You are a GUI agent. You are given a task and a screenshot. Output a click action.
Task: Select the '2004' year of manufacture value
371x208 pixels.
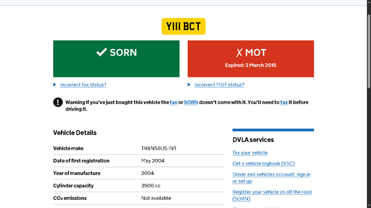[x=147, y=173]
